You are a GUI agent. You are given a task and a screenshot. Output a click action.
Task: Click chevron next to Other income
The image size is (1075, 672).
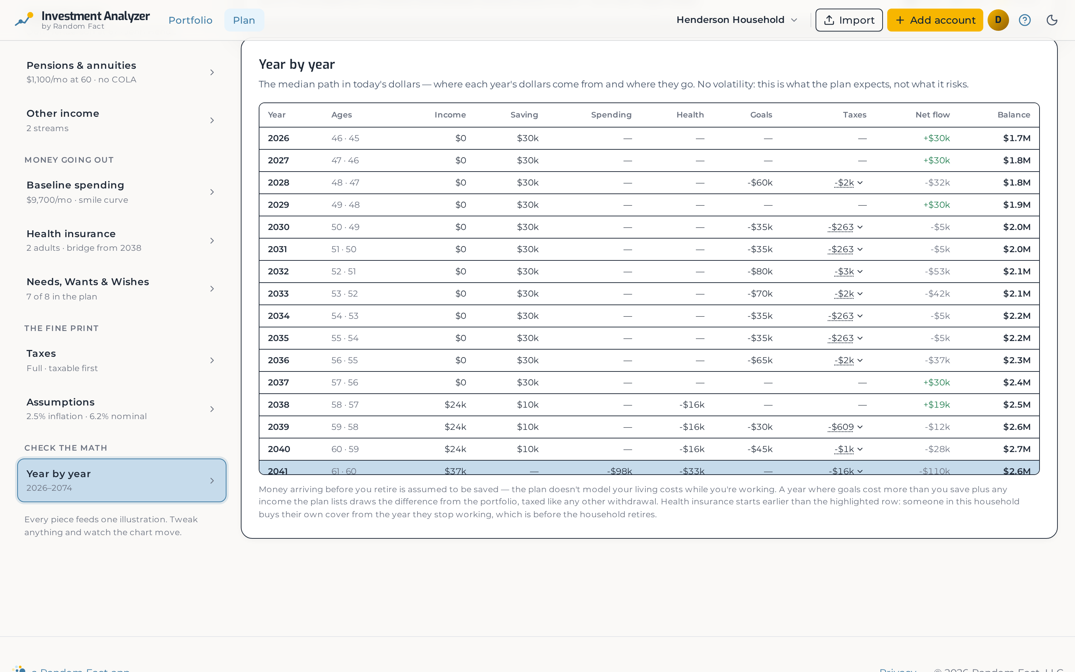[x=212, y=120]
